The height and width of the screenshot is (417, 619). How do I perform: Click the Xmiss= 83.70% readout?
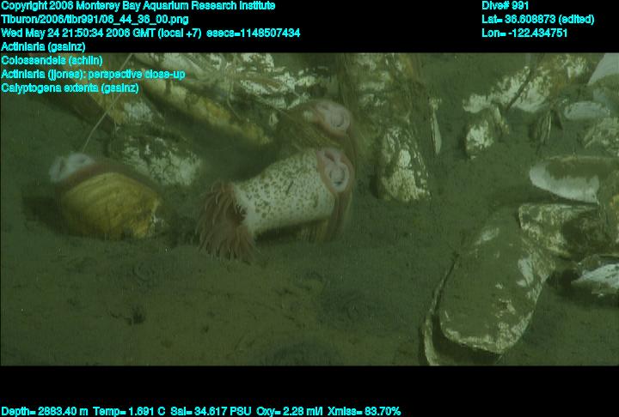[364, 412]
